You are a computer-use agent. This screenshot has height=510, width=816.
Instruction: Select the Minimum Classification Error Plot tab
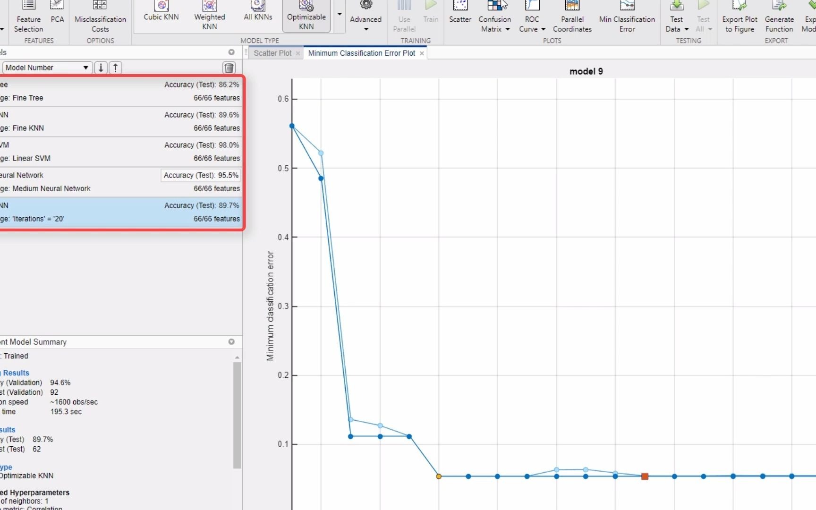point(361,53)
